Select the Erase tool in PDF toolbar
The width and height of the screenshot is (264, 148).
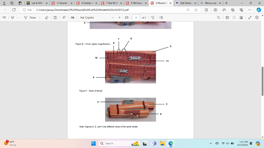46,18
